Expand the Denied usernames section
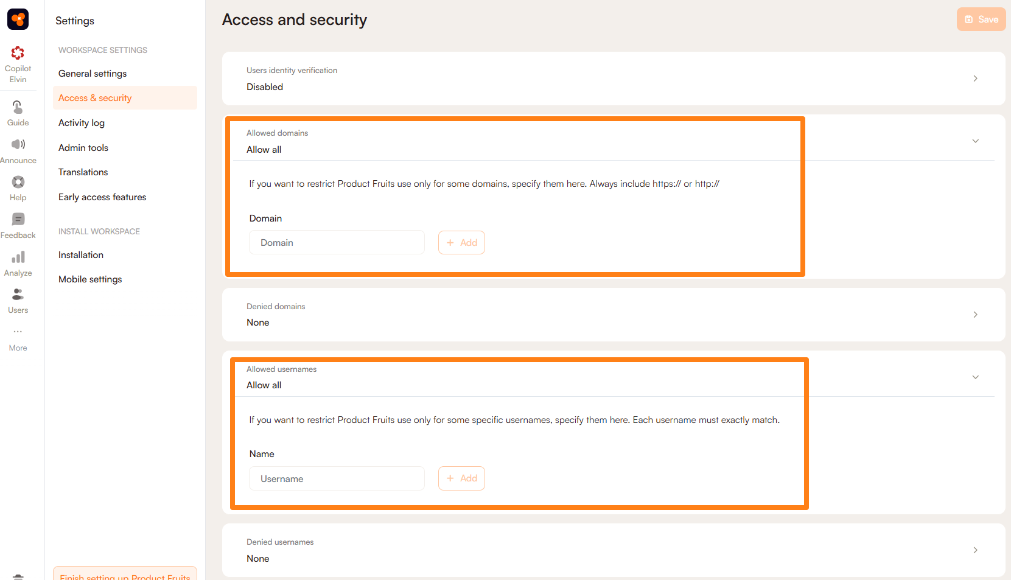Viewport: 1011px width, 580px height. click(x=975, y=550)
